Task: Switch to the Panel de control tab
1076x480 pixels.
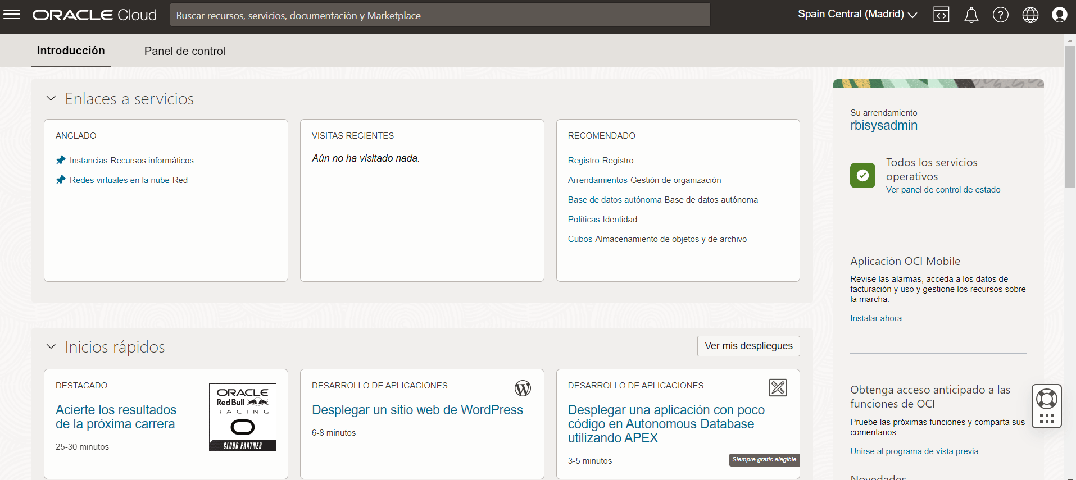Action: pyautogui.click(x=185, y=51)
